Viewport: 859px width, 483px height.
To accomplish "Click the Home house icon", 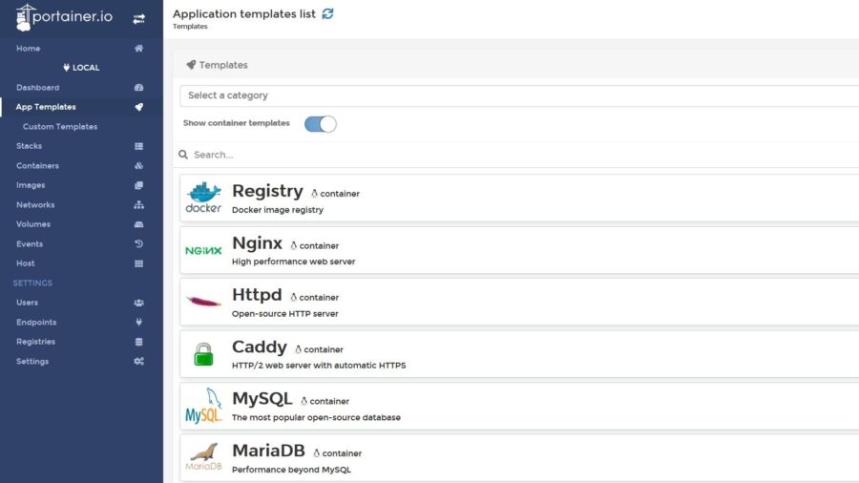I will (x=139, y=48).
